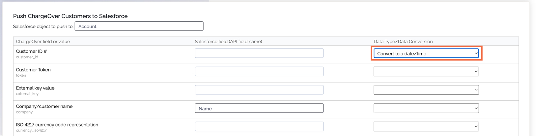
Task: Open the Customer Token data type dropdown
Action: pyautogui.click(x=426, y=71)
